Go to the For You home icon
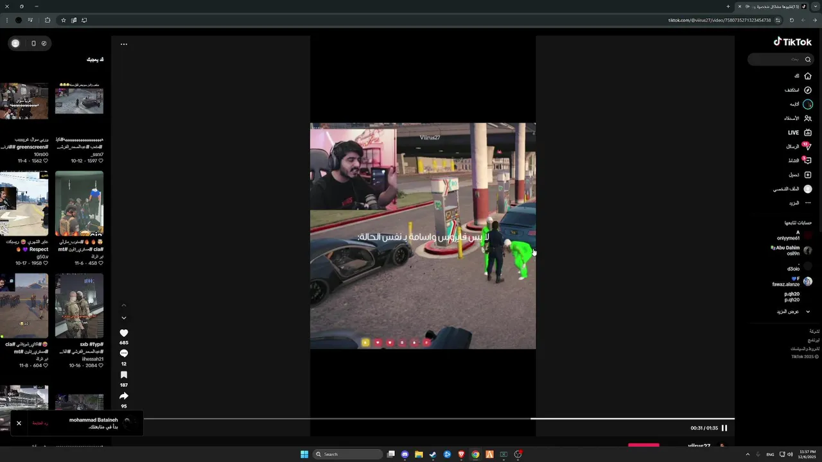 pos(807,76)
